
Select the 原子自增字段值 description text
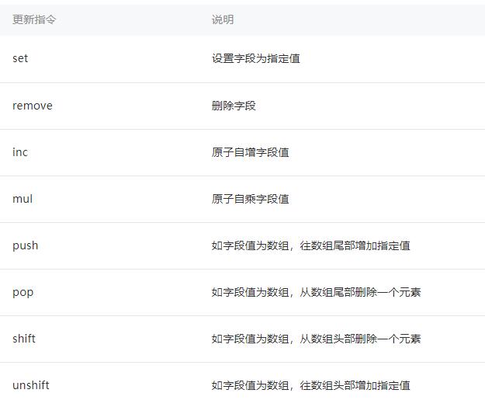(250, 152)
